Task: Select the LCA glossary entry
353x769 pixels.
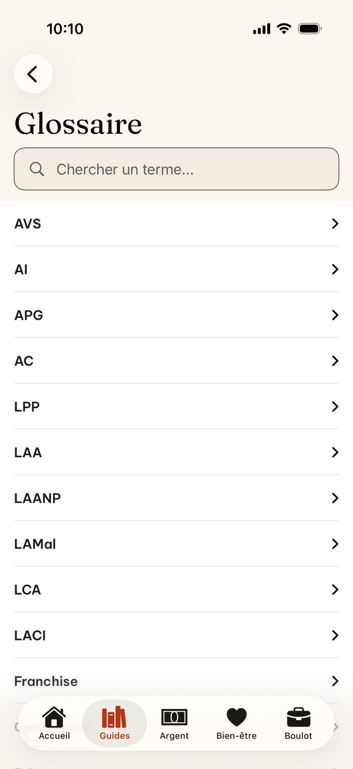Action: point(176,589)
